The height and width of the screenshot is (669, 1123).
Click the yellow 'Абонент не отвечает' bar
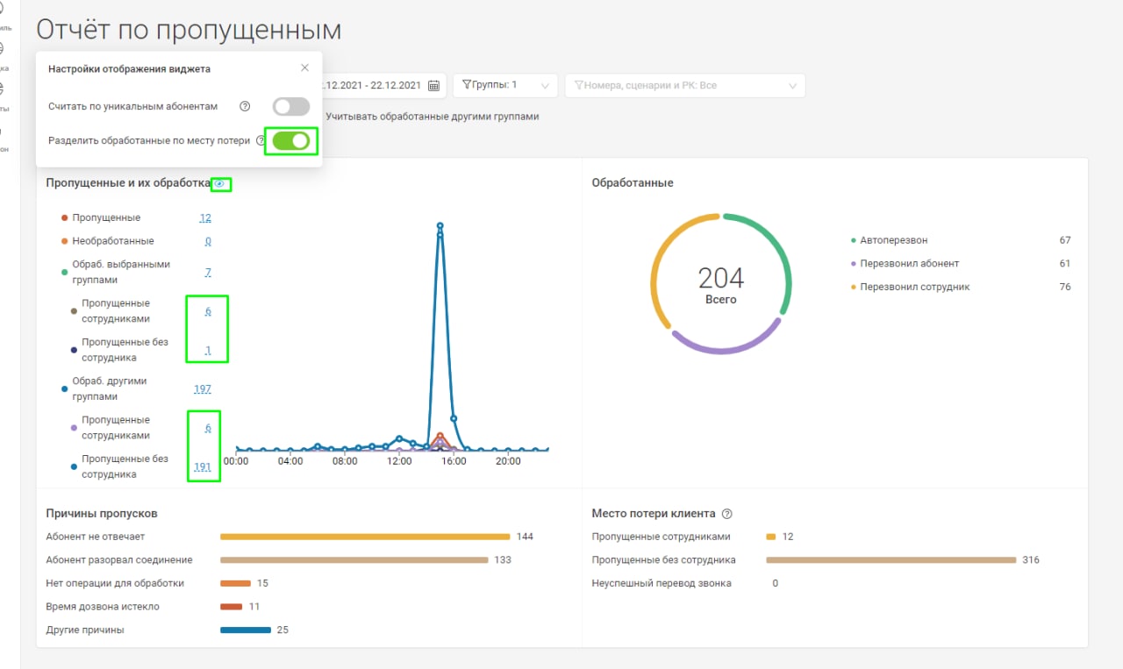[365, 537]
